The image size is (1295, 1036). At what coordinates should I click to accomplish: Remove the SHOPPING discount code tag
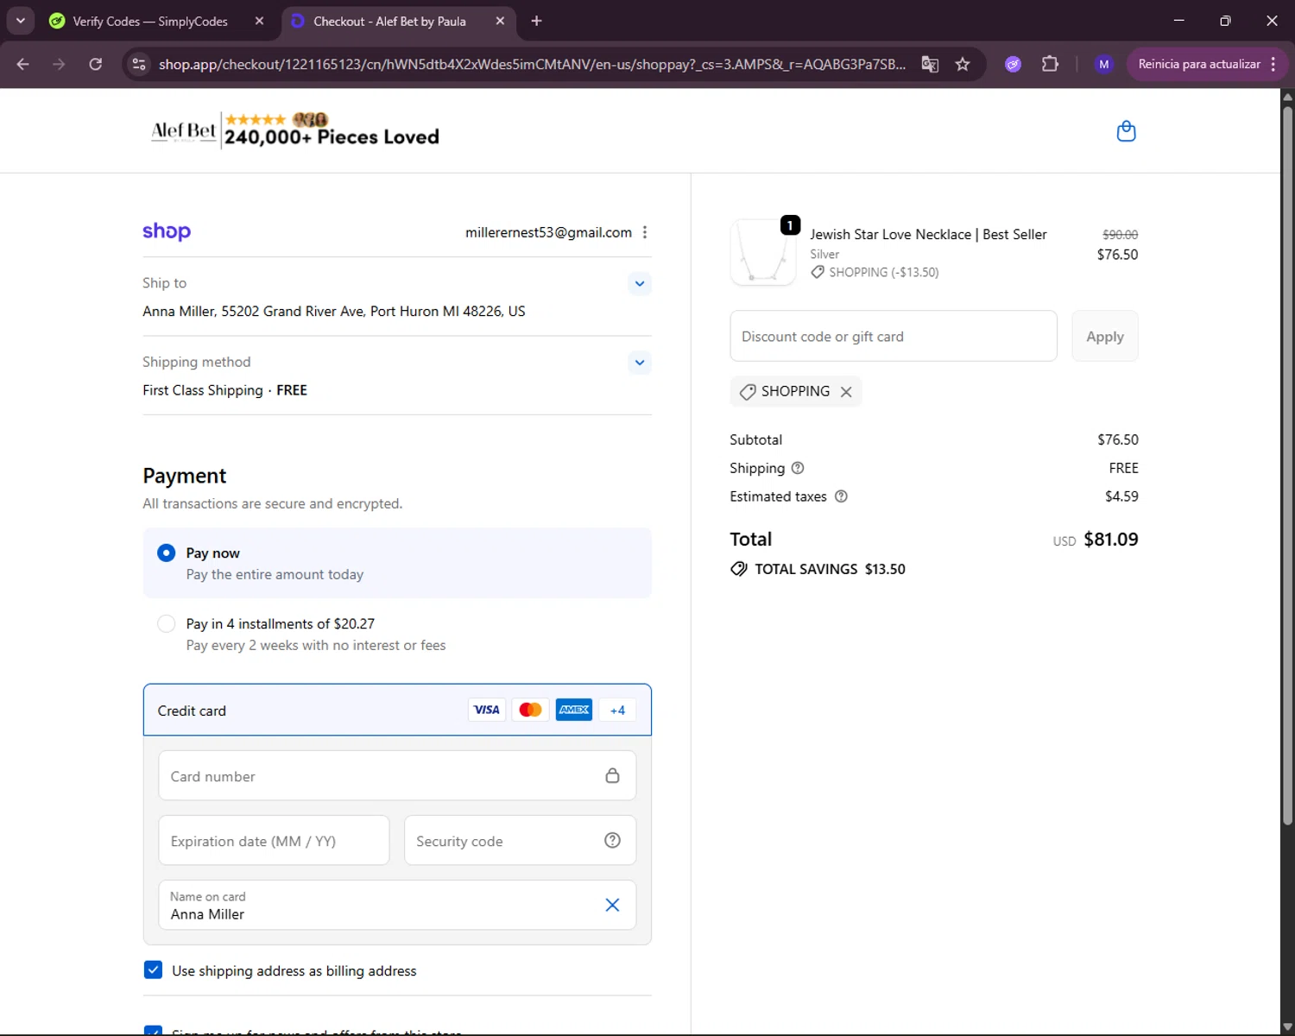[x=846, y=392]
